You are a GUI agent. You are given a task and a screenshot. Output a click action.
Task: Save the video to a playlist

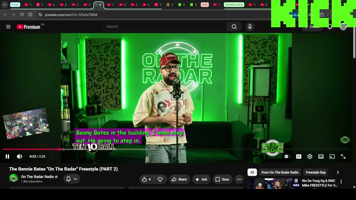(222, 179)
